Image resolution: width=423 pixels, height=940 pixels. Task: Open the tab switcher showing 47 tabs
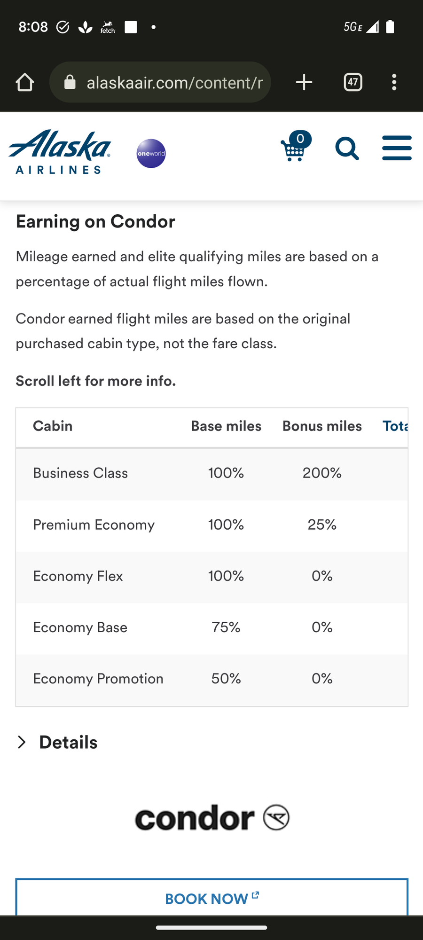tap(353, 82)
